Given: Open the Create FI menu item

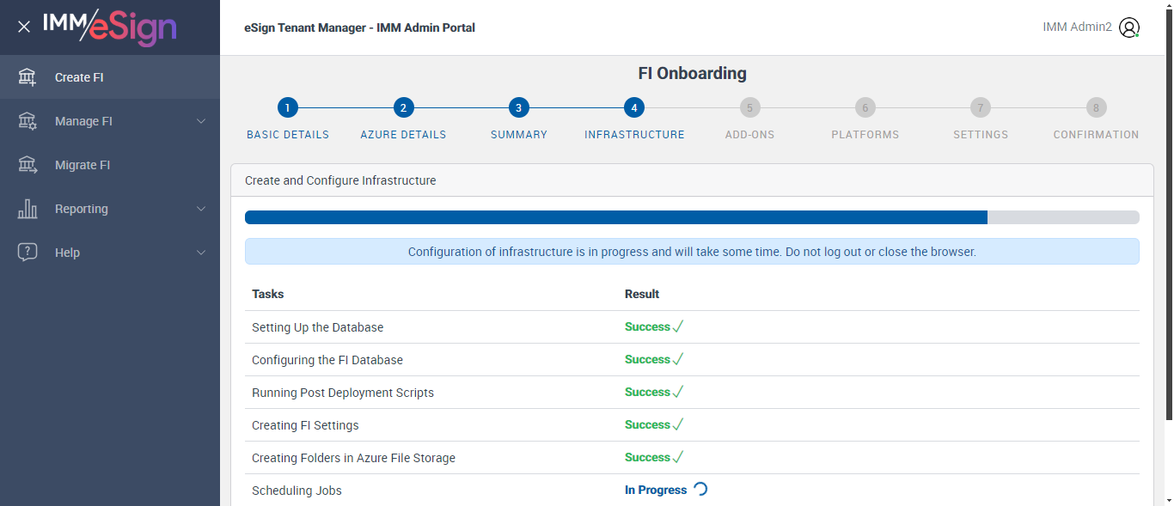Looking at the screenshot, I should [x=79, y=77].
